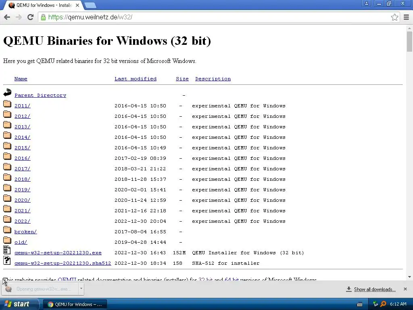
Task: Click the Parent Directory back-arrow icon
Action: [7, 92]
